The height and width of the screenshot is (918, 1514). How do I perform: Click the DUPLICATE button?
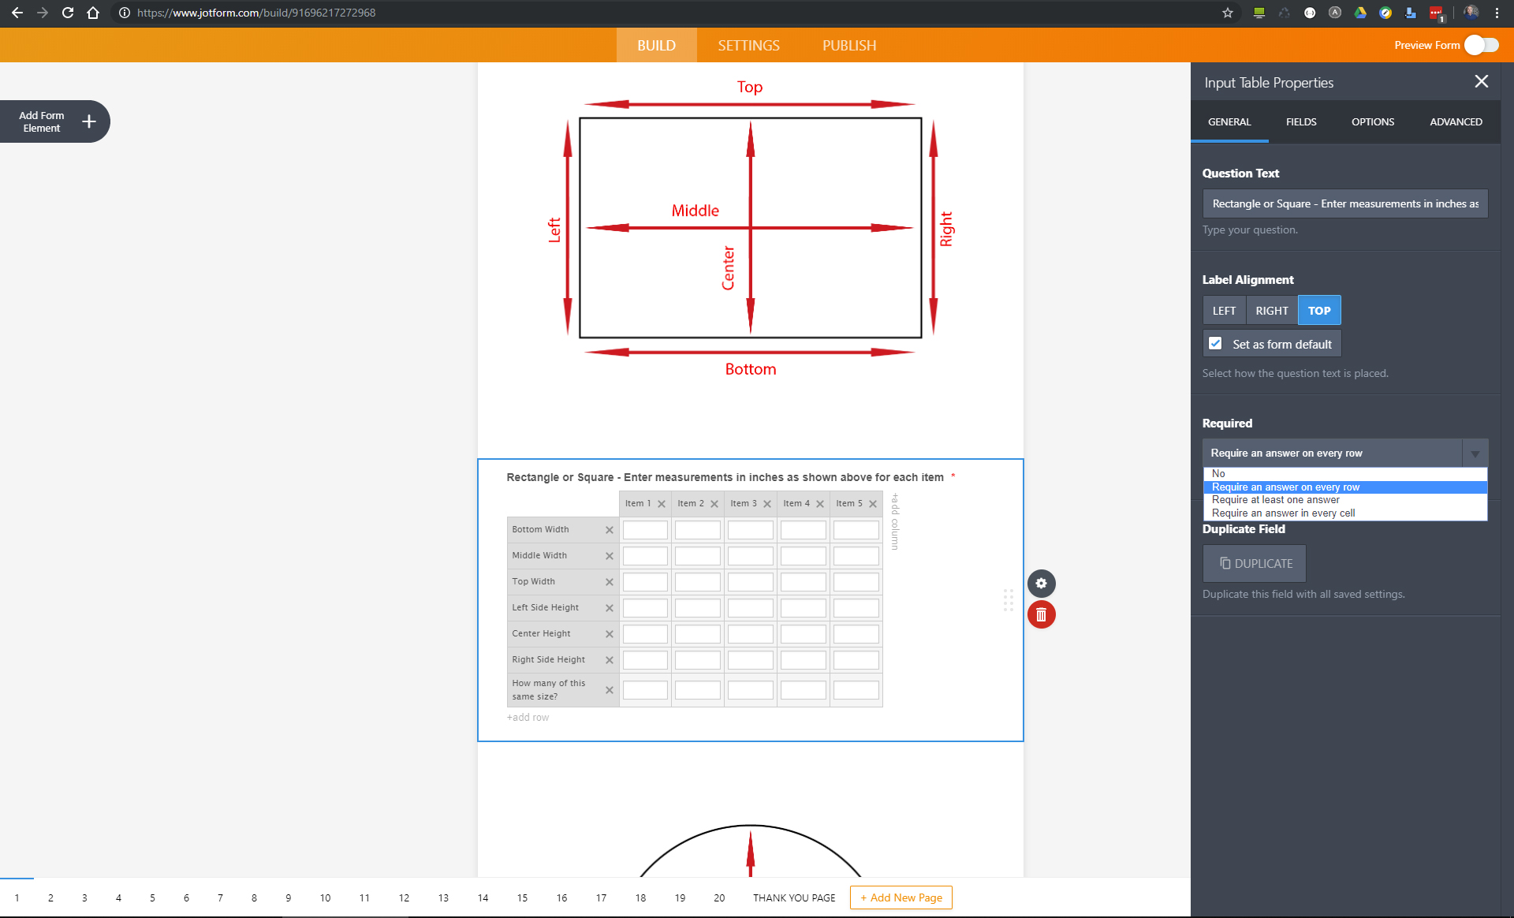[1254, 564]
